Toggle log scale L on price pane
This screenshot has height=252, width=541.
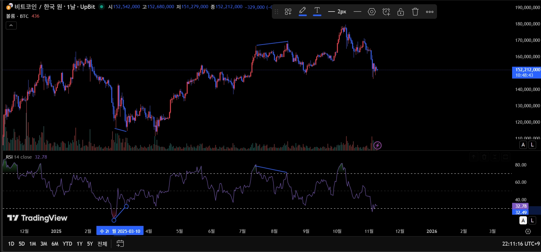tap(532, 145)
